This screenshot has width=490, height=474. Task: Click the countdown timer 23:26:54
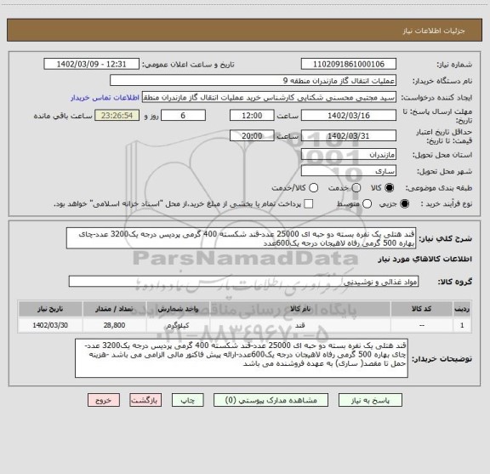pyautogui.click(x=117, y=116)
